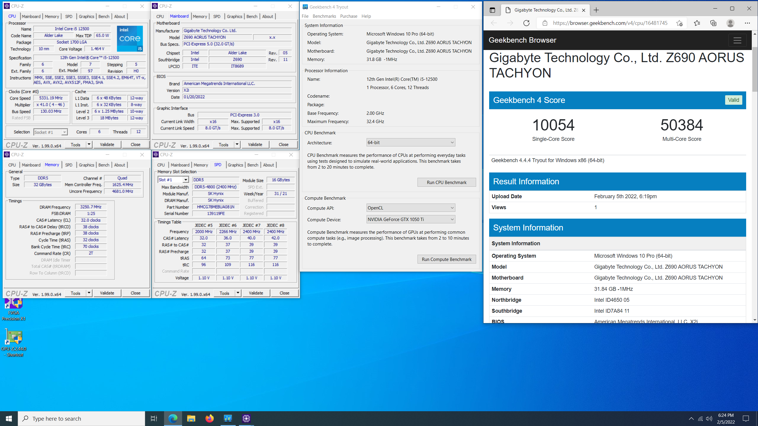Launch Firefox from the taskbar
The image size is (758, 426).
(210, 418)
